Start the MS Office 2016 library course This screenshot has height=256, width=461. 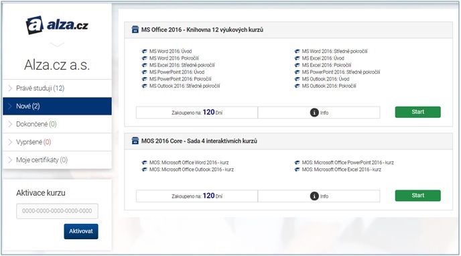pos(418,112)
